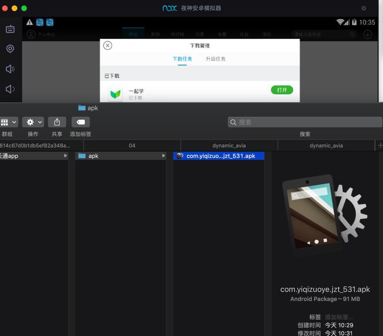Click second blue notification icon in status bar
Image resolution: width=383 pixels, height=336 pixels.
[50, 22]
